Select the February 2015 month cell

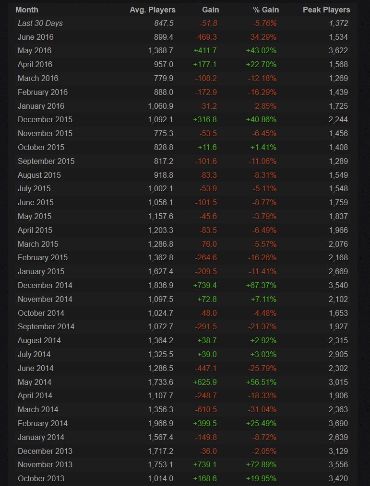(x=43, y=257)
